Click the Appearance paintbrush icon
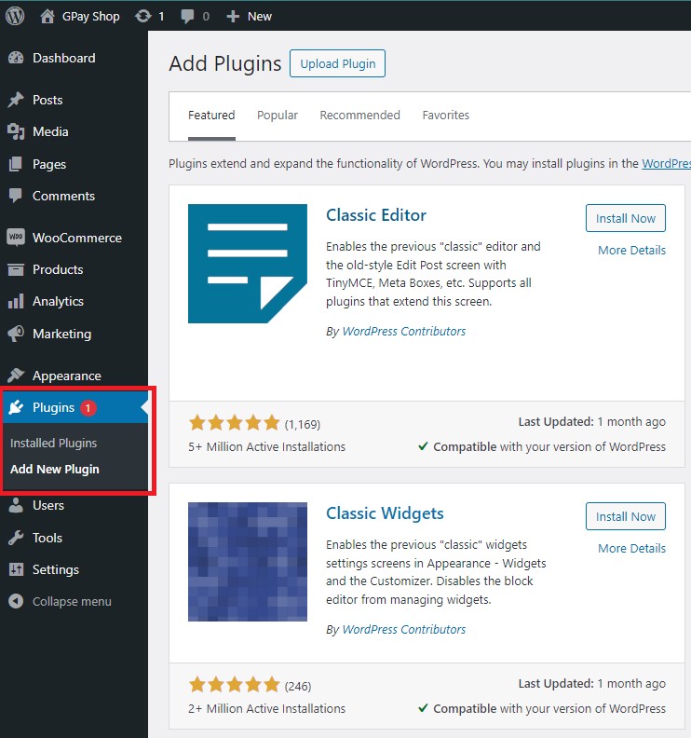Image resolution: width=691 pixels, height=738 pixels. pyautogui.click(x=16, y=376)
